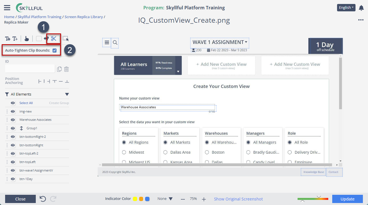The width and height of the screenshot is (368, 205).
Task: Click the Close button
Action: (20, 199)
